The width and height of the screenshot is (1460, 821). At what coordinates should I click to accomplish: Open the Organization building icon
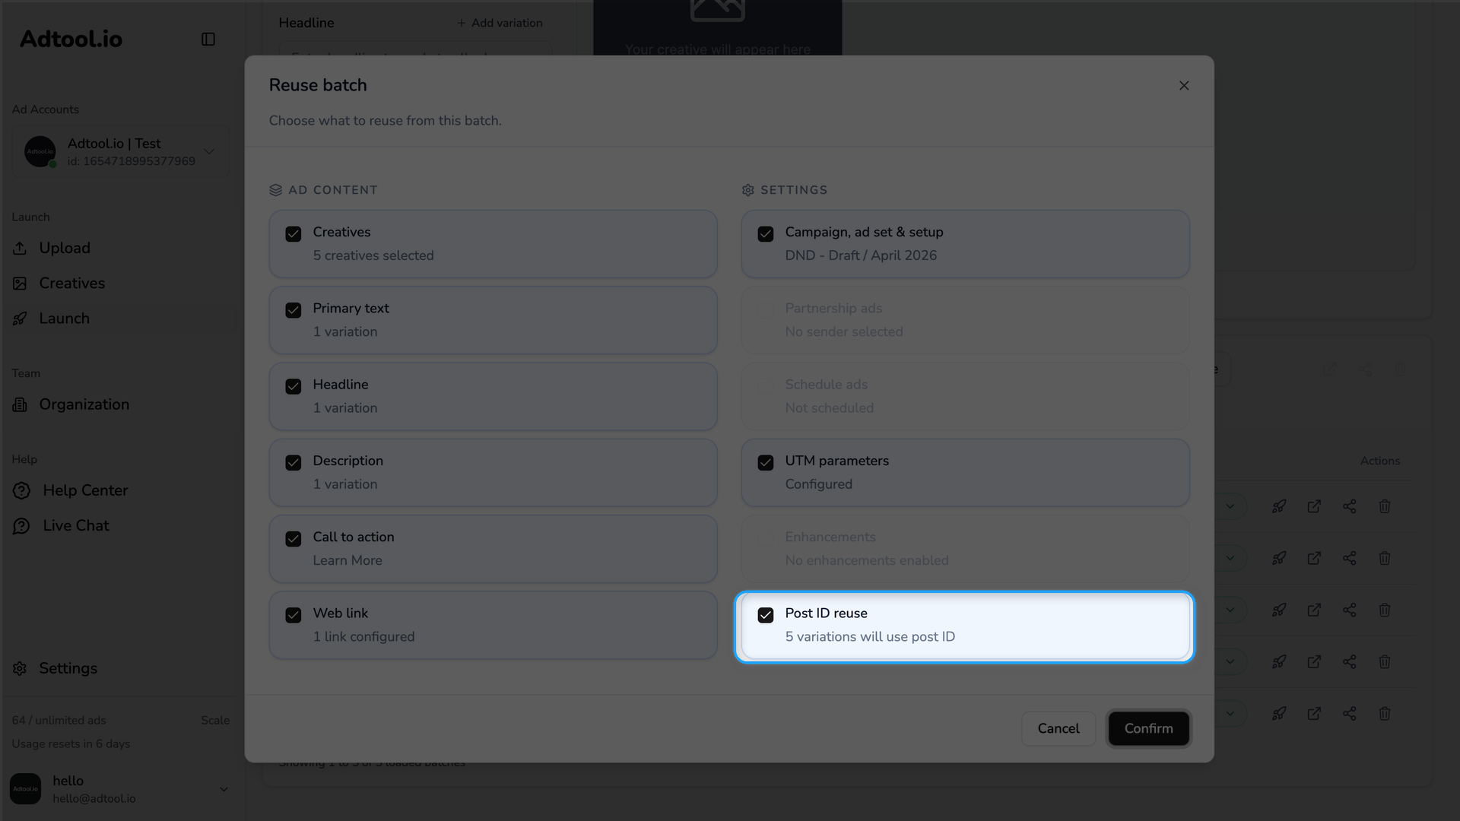tap(20, 404)
